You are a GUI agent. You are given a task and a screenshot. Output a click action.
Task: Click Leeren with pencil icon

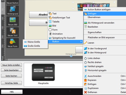pos(105,43)
